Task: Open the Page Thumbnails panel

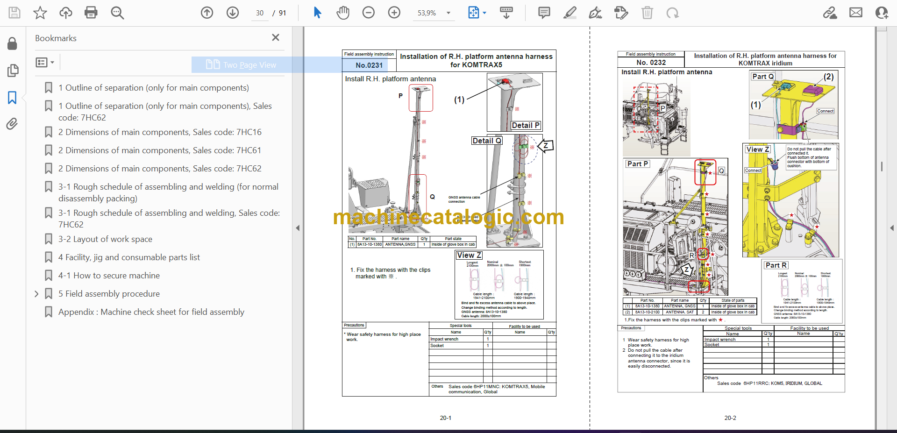Action: [13, 71]
